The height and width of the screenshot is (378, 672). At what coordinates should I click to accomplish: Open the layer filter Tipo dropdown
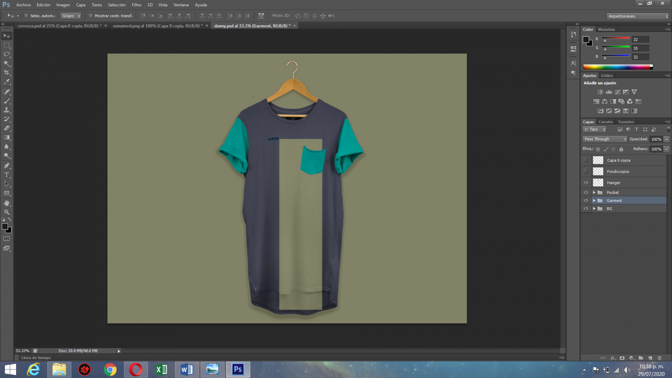594,129
